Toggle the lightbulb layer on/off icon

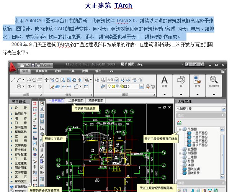[x=109, y=86]
